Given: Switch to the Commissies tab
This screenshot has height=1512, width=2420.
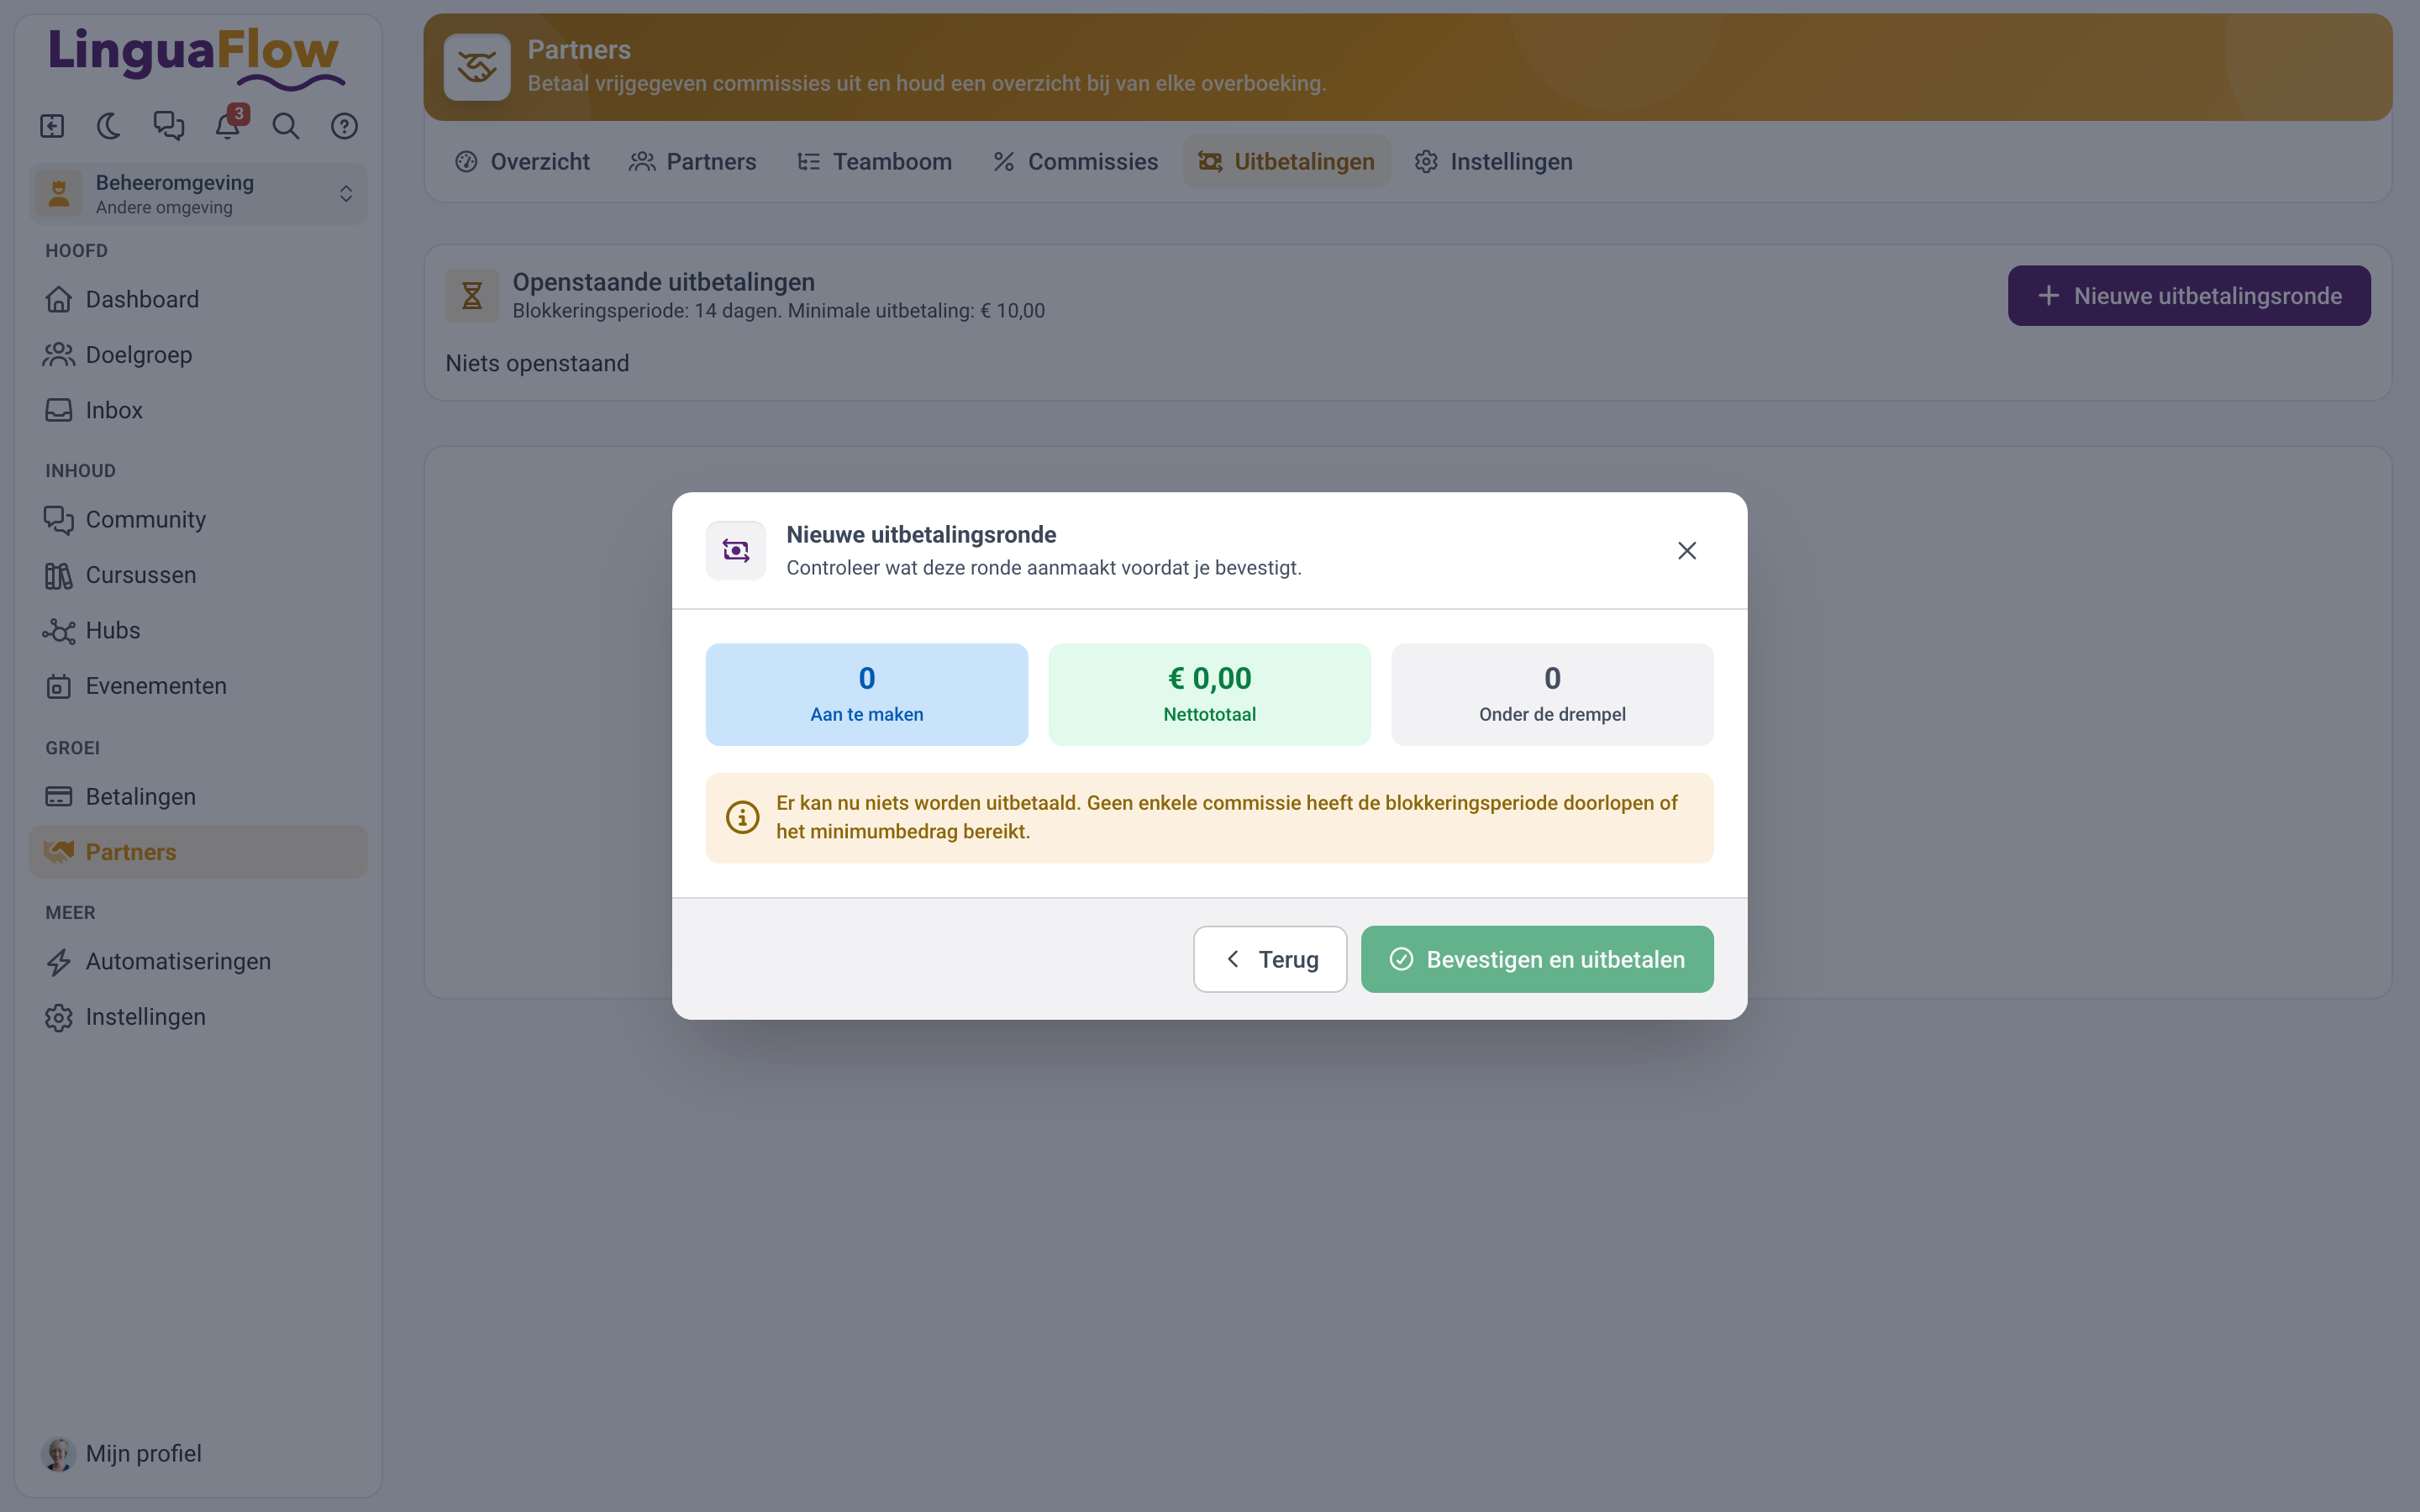Looking at the screenshot, I should pos(1075,162).
